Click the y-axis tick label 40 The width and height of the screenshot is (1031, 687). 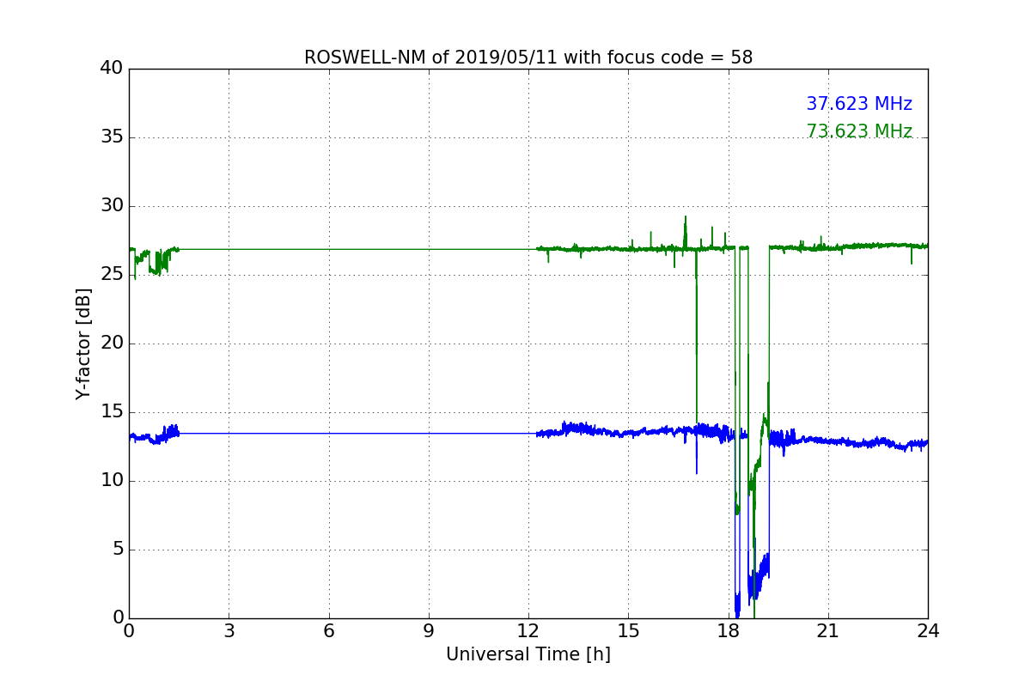click(111, 69)
